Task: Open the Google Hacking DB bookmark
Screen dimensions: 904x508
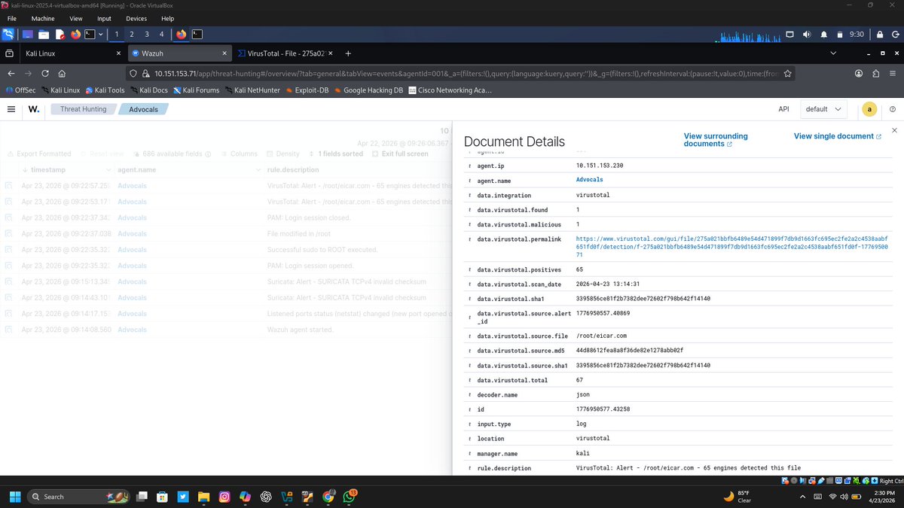Action: [368, 90]
